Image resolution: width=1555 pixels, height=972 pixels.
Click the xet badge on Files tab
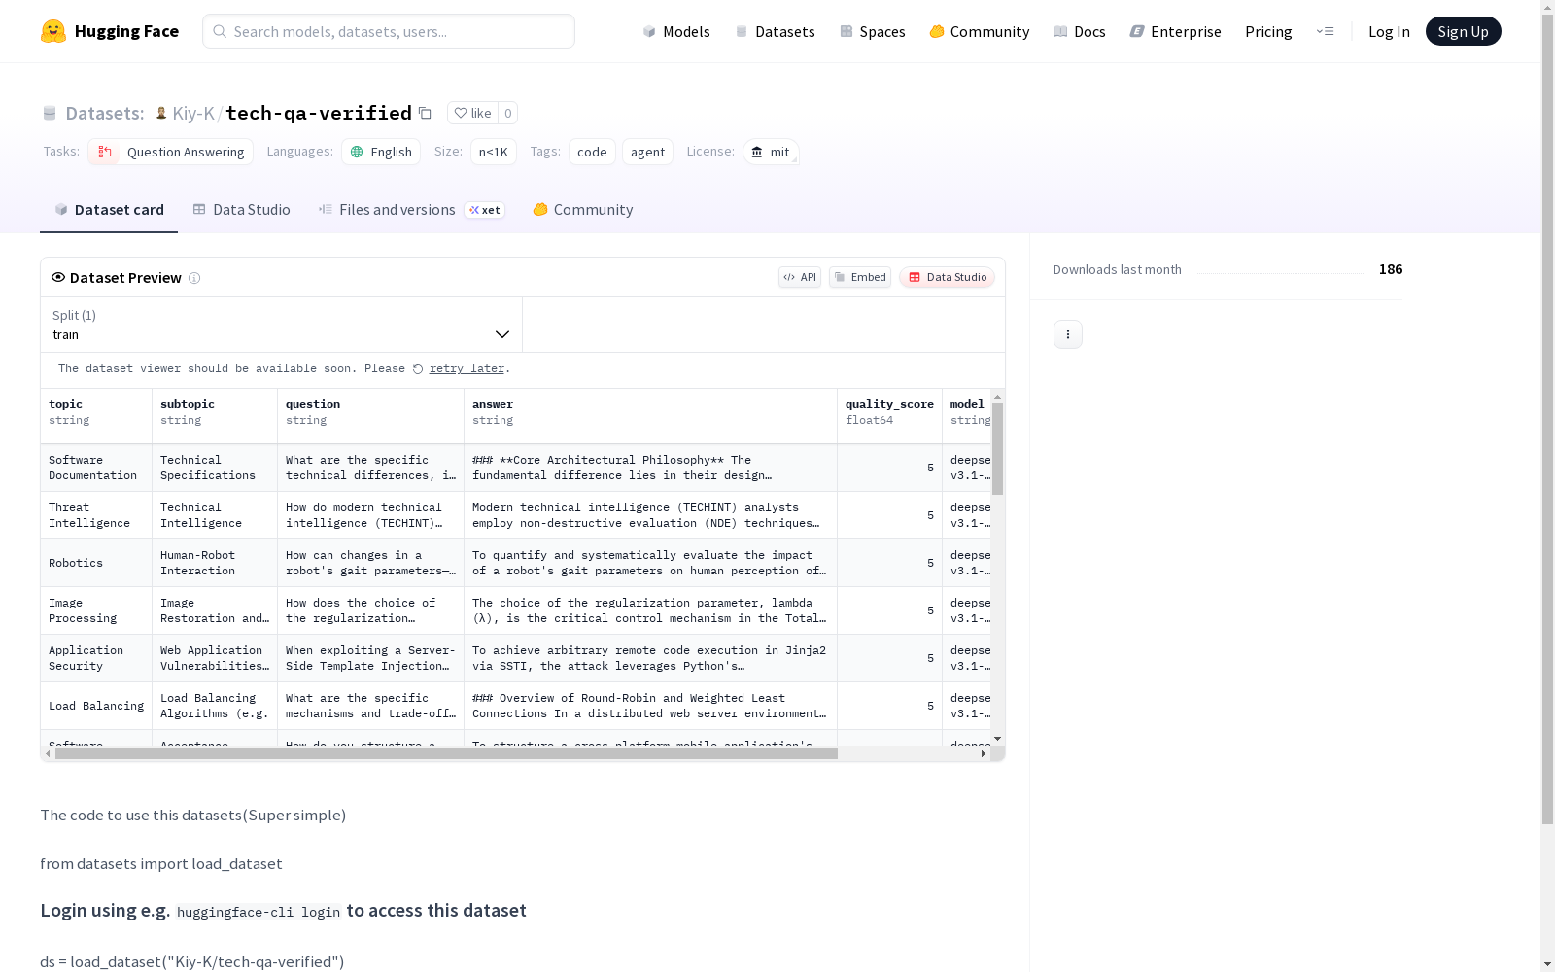pos(485,210)
